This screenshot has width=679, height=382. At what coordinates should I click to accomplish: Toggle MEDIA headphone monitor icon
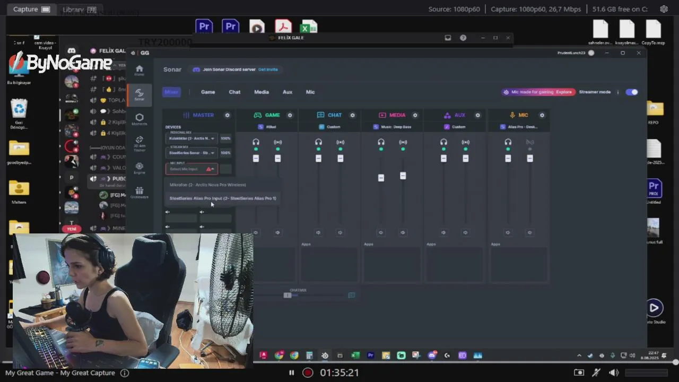[x=381, y=142]
